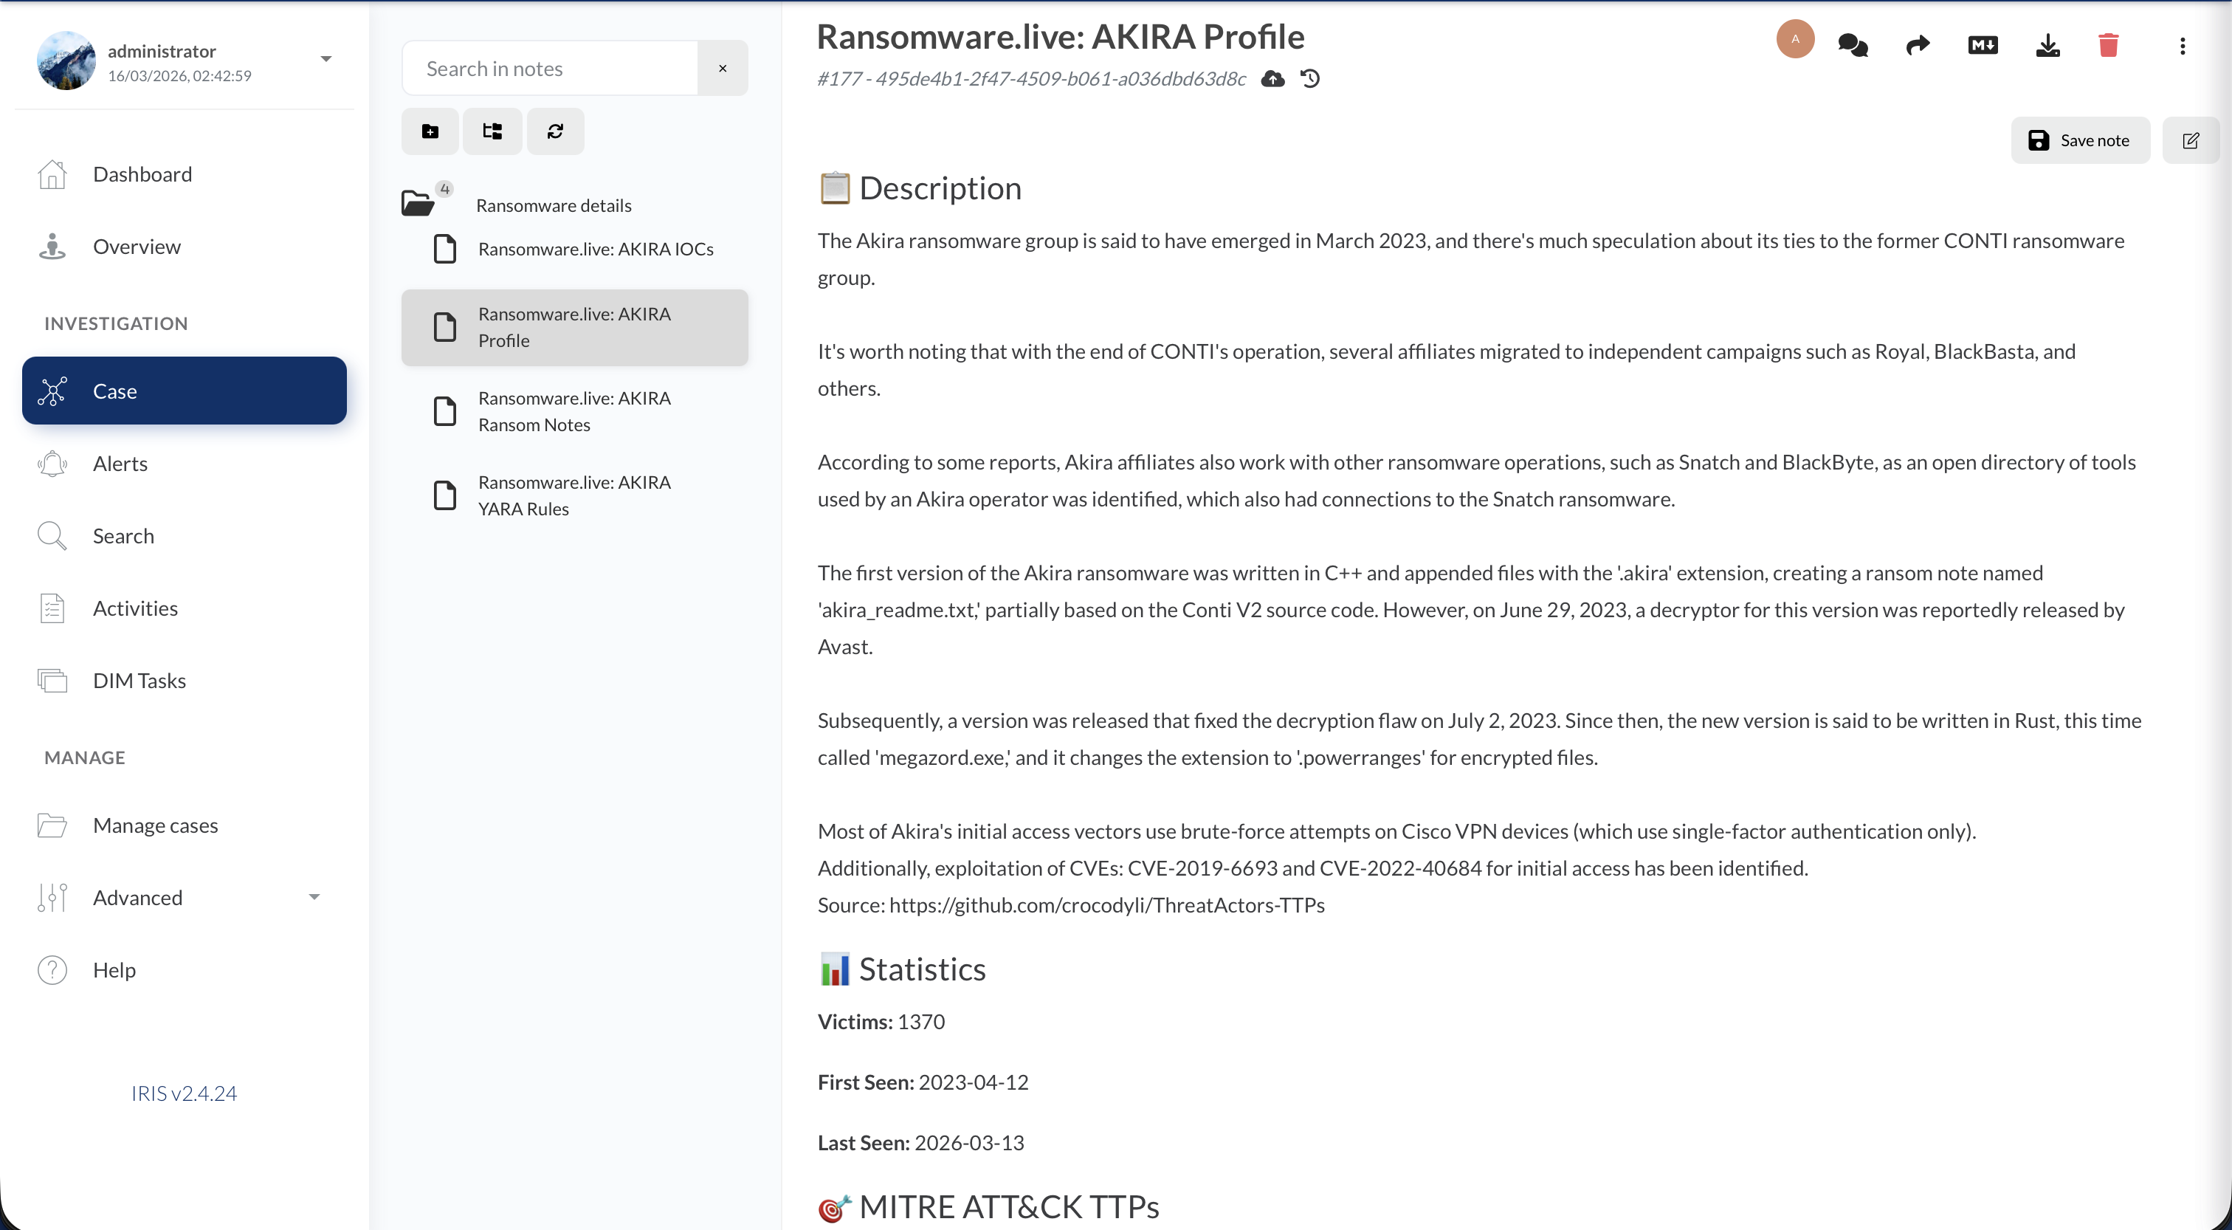Open the note comments panel
Image resolution: width=2232 pixels, height=1230 pixels.
[1853, 44]
